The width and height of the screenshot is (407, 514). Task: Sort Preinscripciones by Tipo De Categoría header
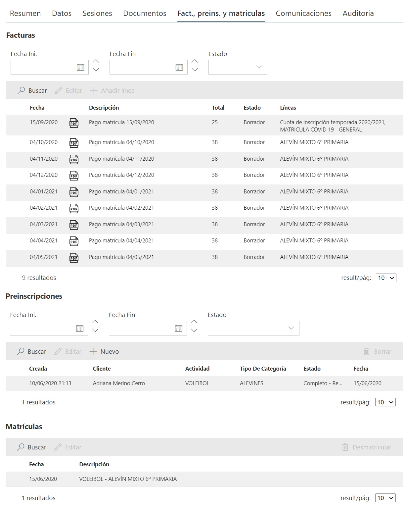click(263, 369)
